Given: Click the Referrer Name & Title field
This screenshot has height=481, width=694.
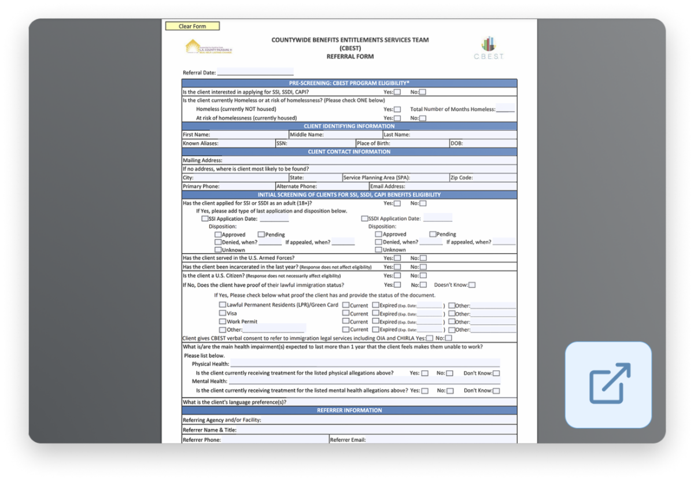Looking at the screenshot, I should (376, 430).
